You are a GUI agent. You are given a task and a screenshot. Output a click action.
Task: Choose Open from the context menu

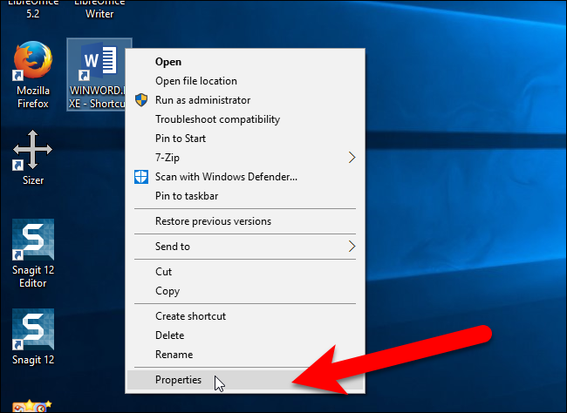tap(168, 62)
